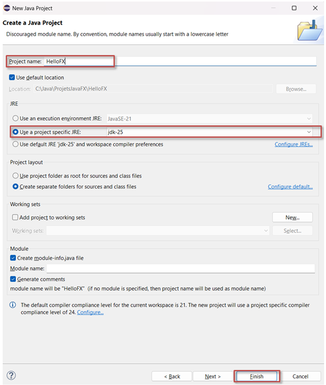This screenshot has width=326, height=385.
Task: Click the Eclipse icon in the title bar
Action: point(6,8)
